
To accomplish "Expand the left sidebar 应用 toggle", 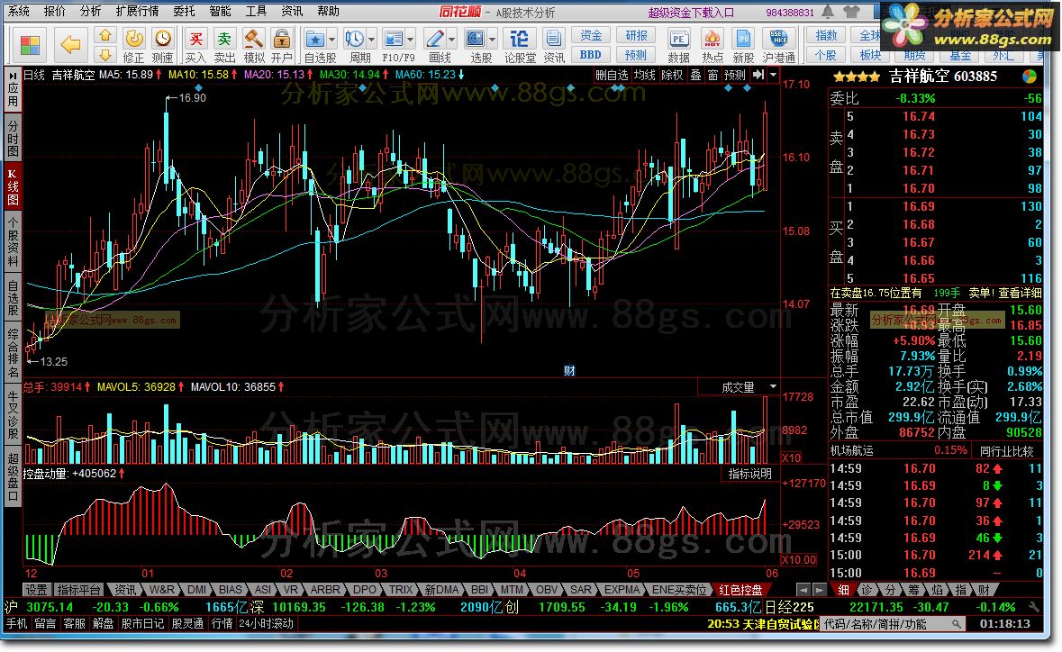I will pyautogui.click(x=13, y=89).
